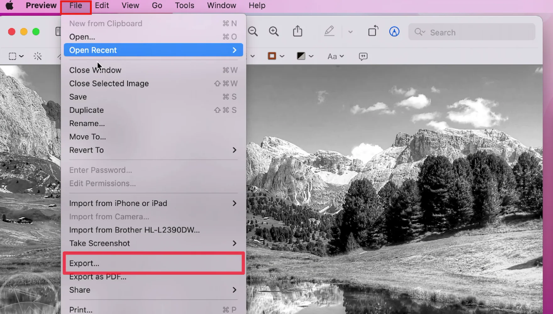Expand the fill color dropdown arrow
Screen dimensions: 553x314
pyautogui.click(x=311, y=57)
